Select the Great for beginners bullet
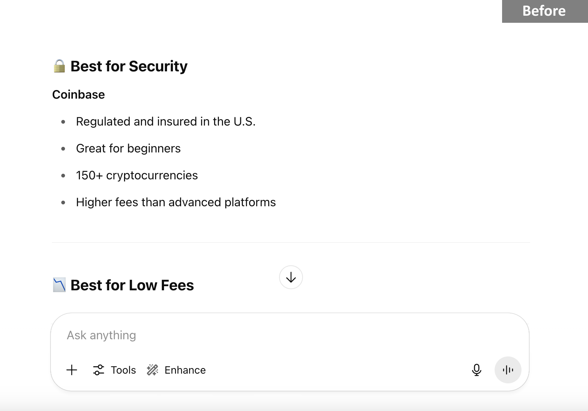588x411 pixels. 128,148
